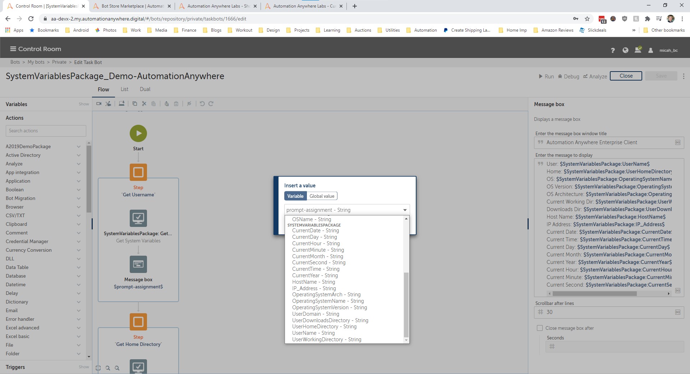Switch to the List view tab
Screen dimensions: 690x374
click(124, 89)
